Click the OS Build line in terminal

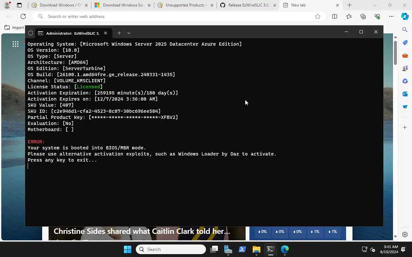(101, 75)
